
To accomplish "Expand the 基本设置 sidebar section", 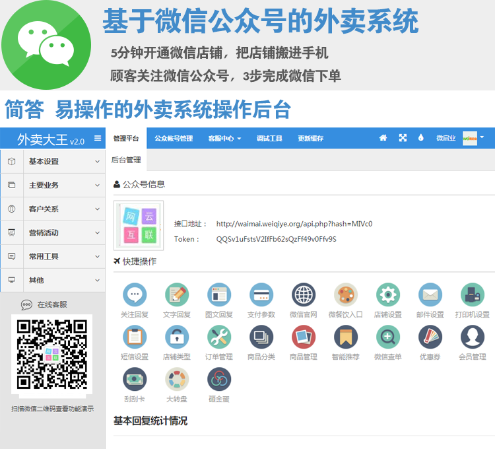I will tap(53, 161).
